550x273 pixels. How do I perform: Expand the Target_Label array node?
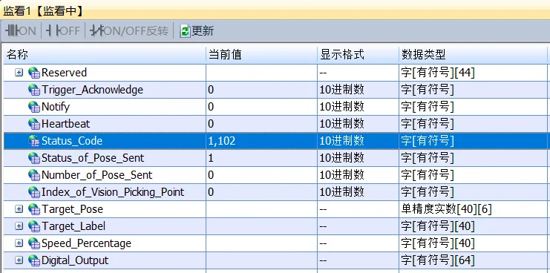[19, 226]
